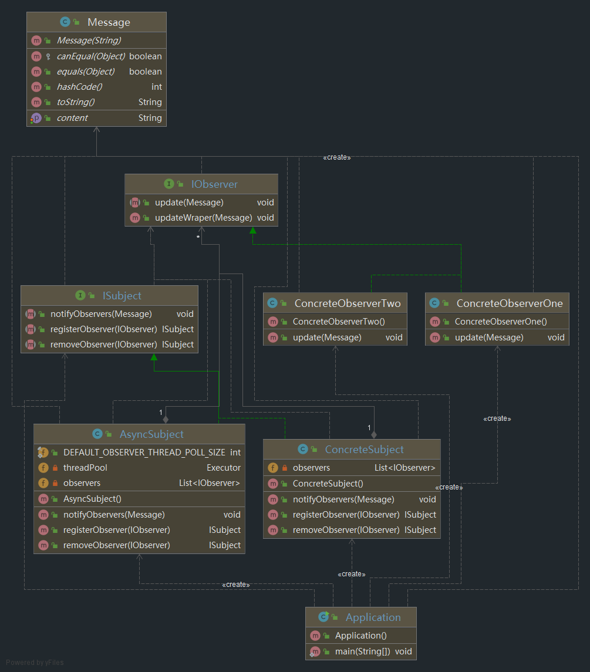Click the method icon beside hashCode()

36,87
